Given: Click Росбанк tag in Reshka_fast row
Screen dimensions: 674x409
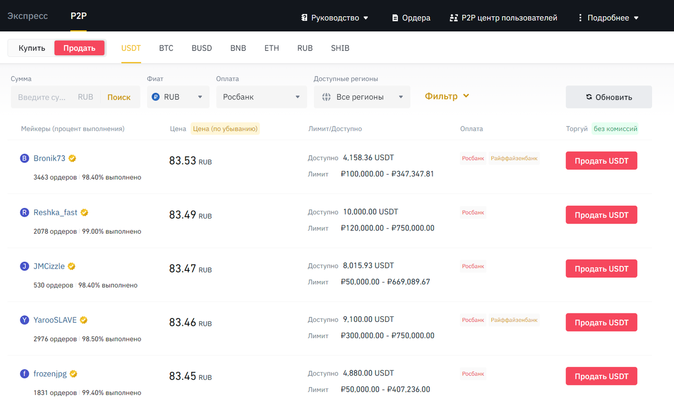Looking at the screenshot, I should click(473, 212).
